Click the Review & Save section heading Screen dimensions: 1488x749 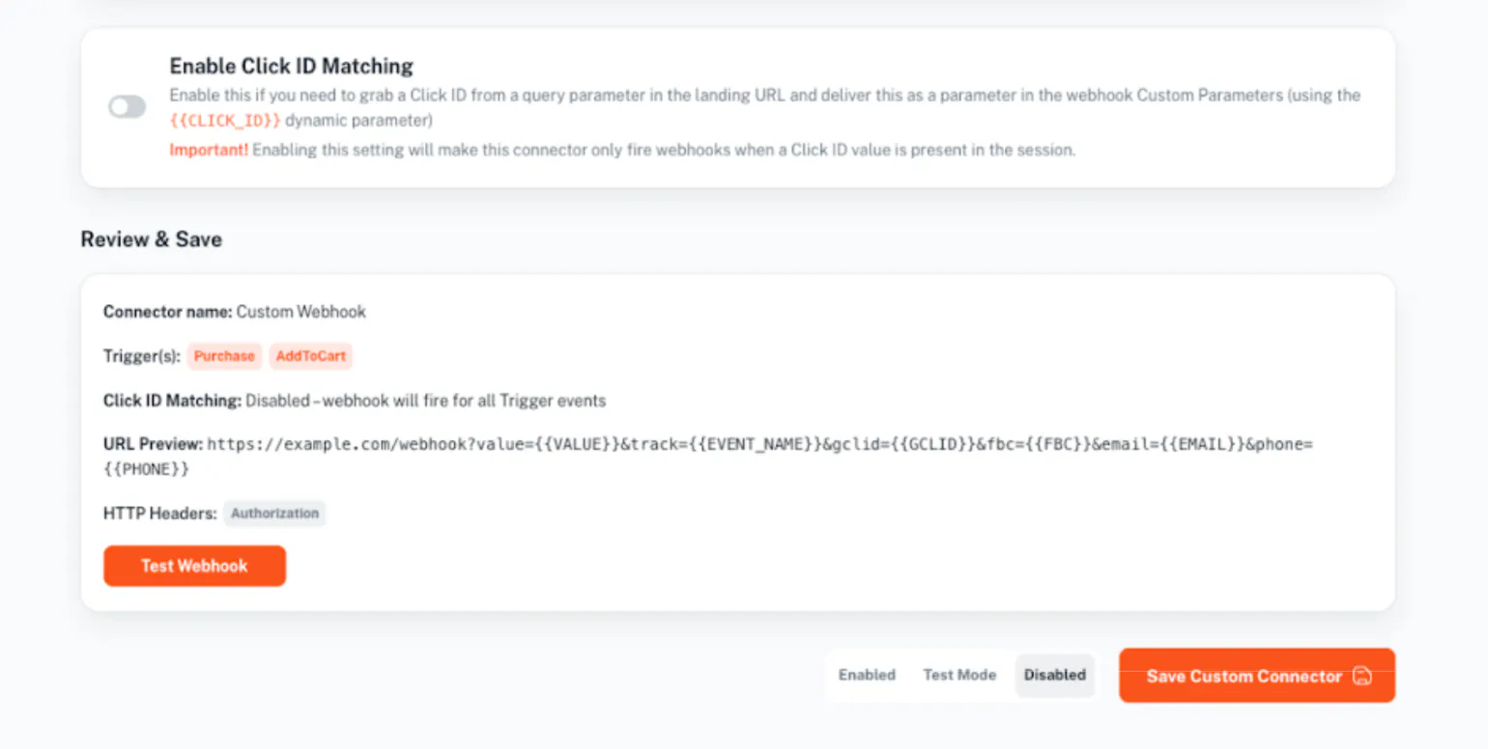(x=151, y=239)
